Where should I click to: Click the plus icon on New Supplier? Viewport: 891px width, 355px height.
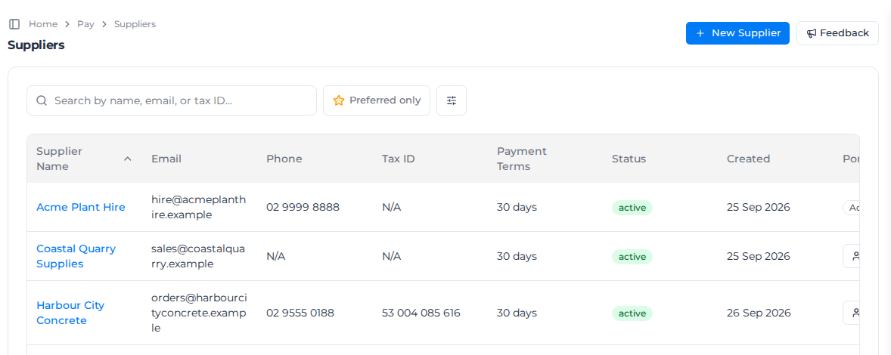pyautogui.click(x=700, y=33)
